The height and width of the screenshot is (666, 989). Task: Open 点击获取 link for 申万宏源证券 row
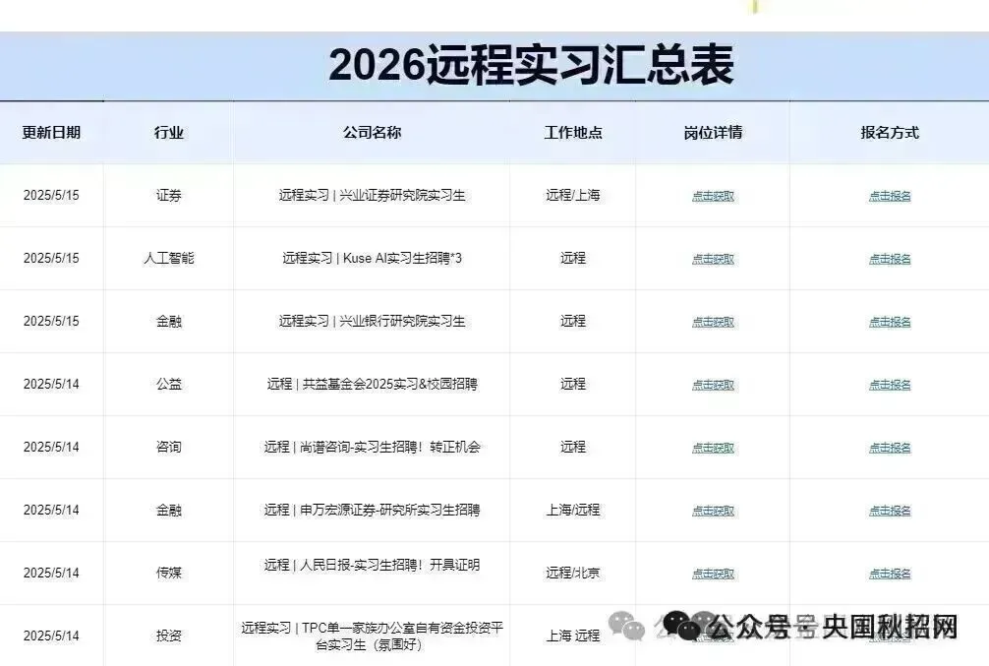[x=713, y=511]
